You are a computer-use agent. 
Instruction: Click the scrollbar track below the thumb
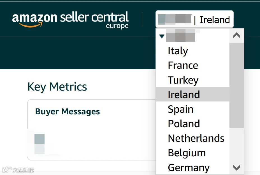pyautogui.click(x=237, y=145)
